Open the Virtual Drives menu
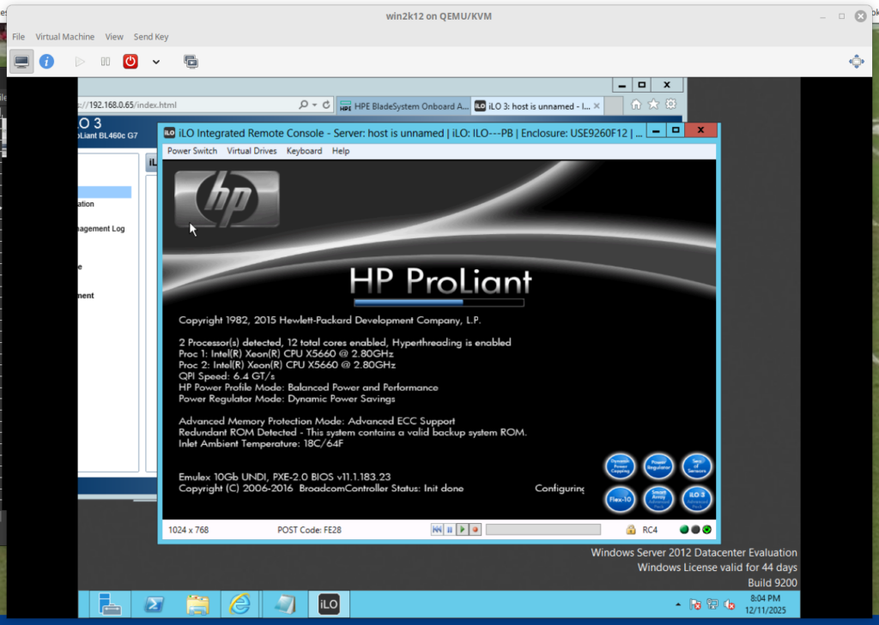This screenshot has height=625, width=879. (x=252, y=151)
